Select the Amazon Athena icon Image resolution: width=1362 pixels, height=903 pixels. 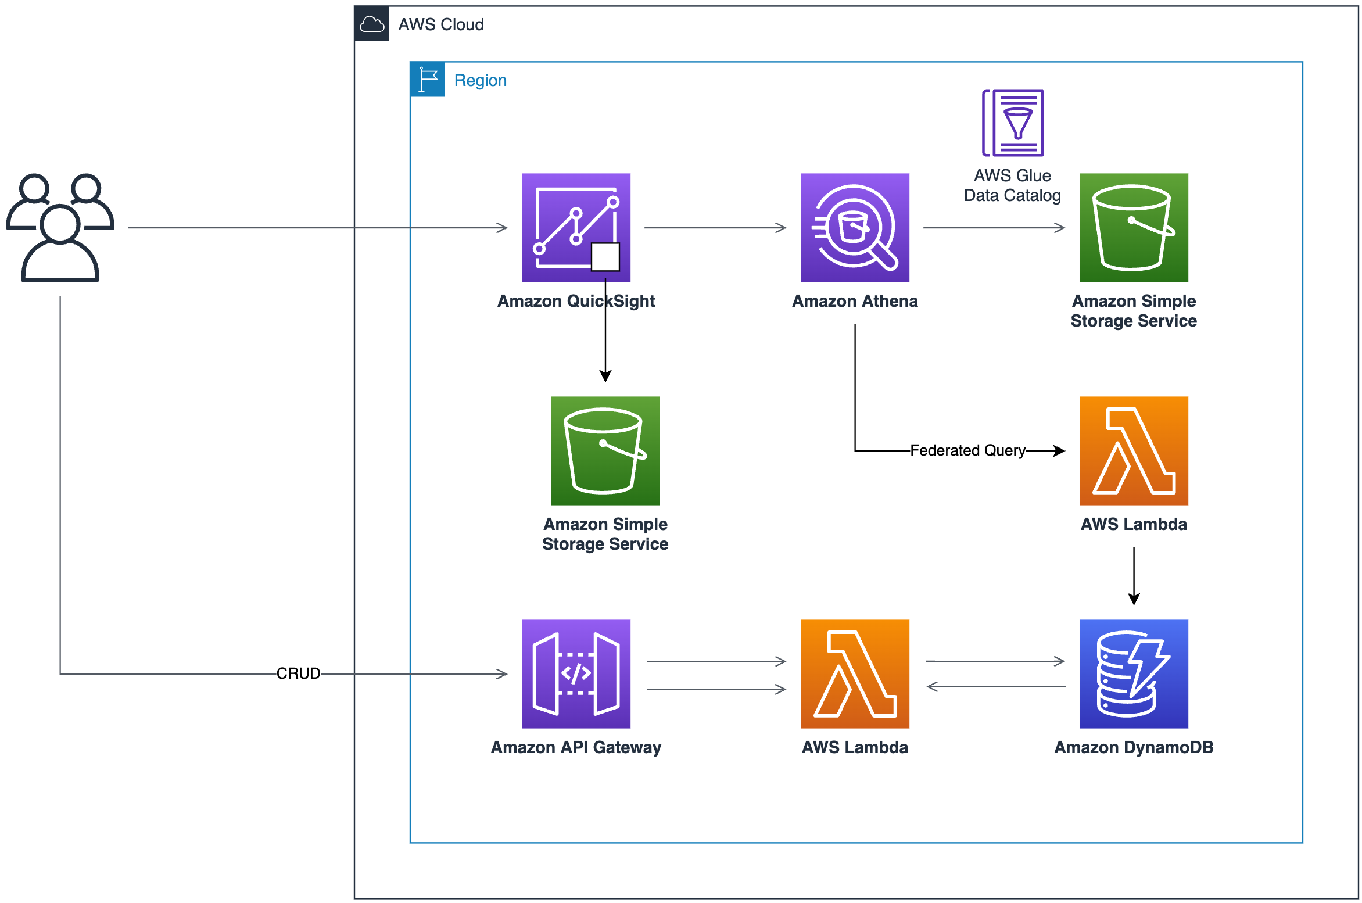pos(854,227)
